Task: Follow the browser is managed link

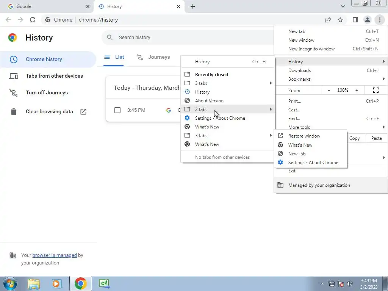Action: coord(55,255)
